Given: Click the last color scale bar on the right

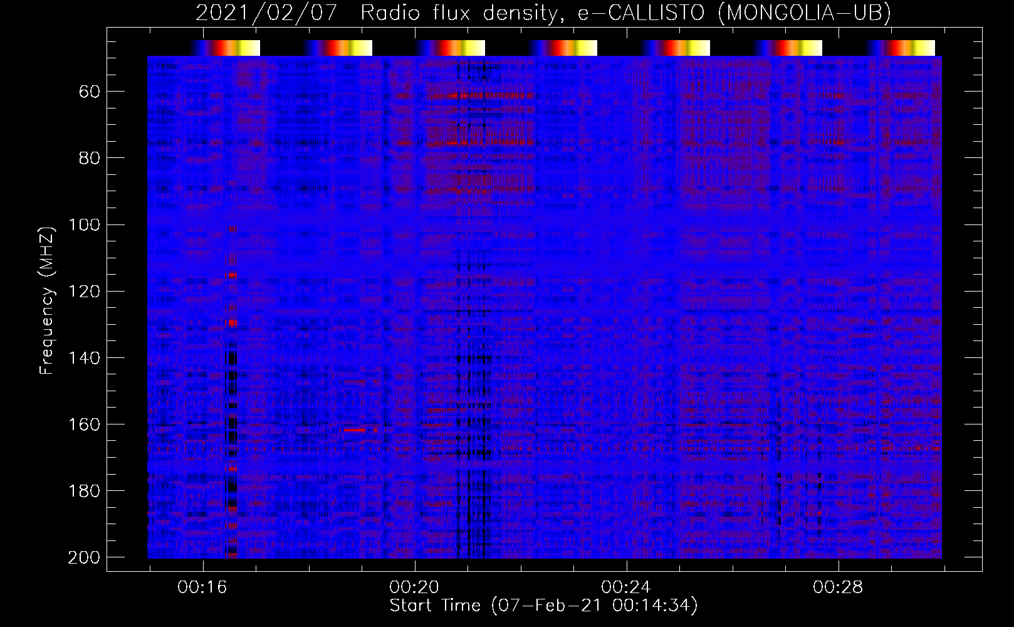Looking at the screenshot, I should pos(901,48).
